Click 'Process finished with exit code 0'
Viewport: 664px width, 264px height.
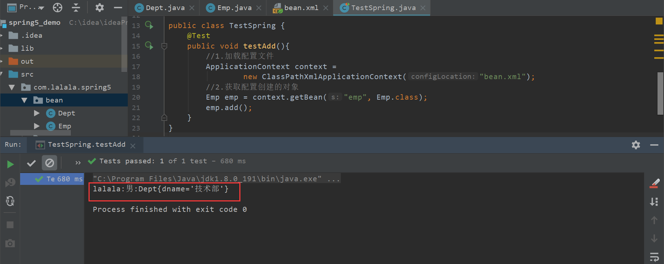pos(170,209)
